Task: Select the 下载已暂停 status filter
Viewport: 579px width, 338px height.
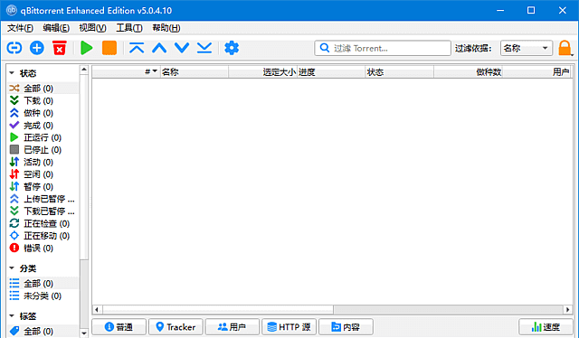Action: point(43,211)
